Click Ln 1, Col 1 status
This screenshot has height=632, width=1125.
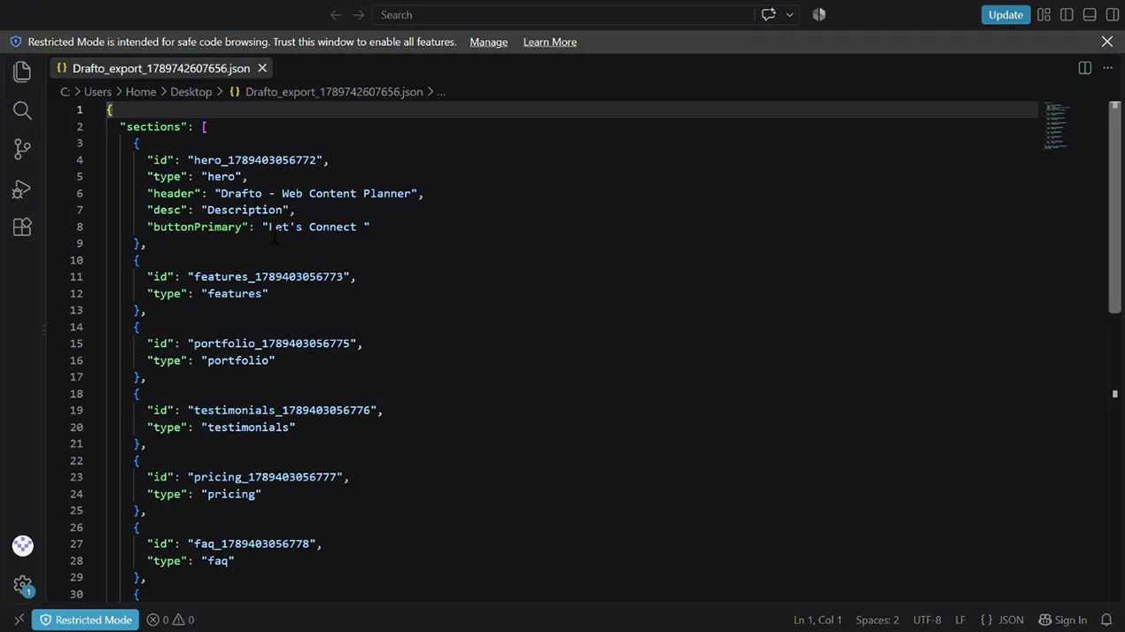coord(818,620)
